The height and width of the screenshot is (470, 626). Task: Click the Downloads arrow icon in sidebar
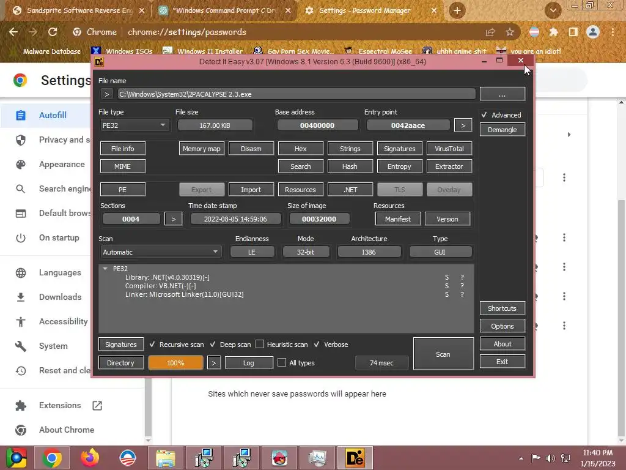pyautogui.click(x=21, y=297)
